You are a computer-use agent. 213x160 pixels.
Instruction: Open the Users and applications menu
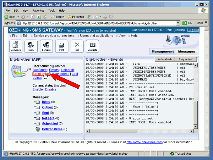coord(97,36)
